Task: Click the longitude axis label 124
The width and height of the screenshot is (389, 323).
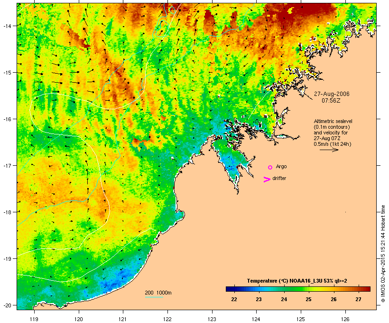Action: [x=256, y=319]
